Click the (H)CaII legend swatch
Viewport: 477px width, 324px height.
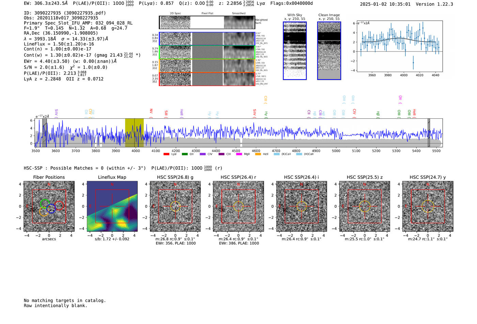pyautogui.click(x=299, y=154)
